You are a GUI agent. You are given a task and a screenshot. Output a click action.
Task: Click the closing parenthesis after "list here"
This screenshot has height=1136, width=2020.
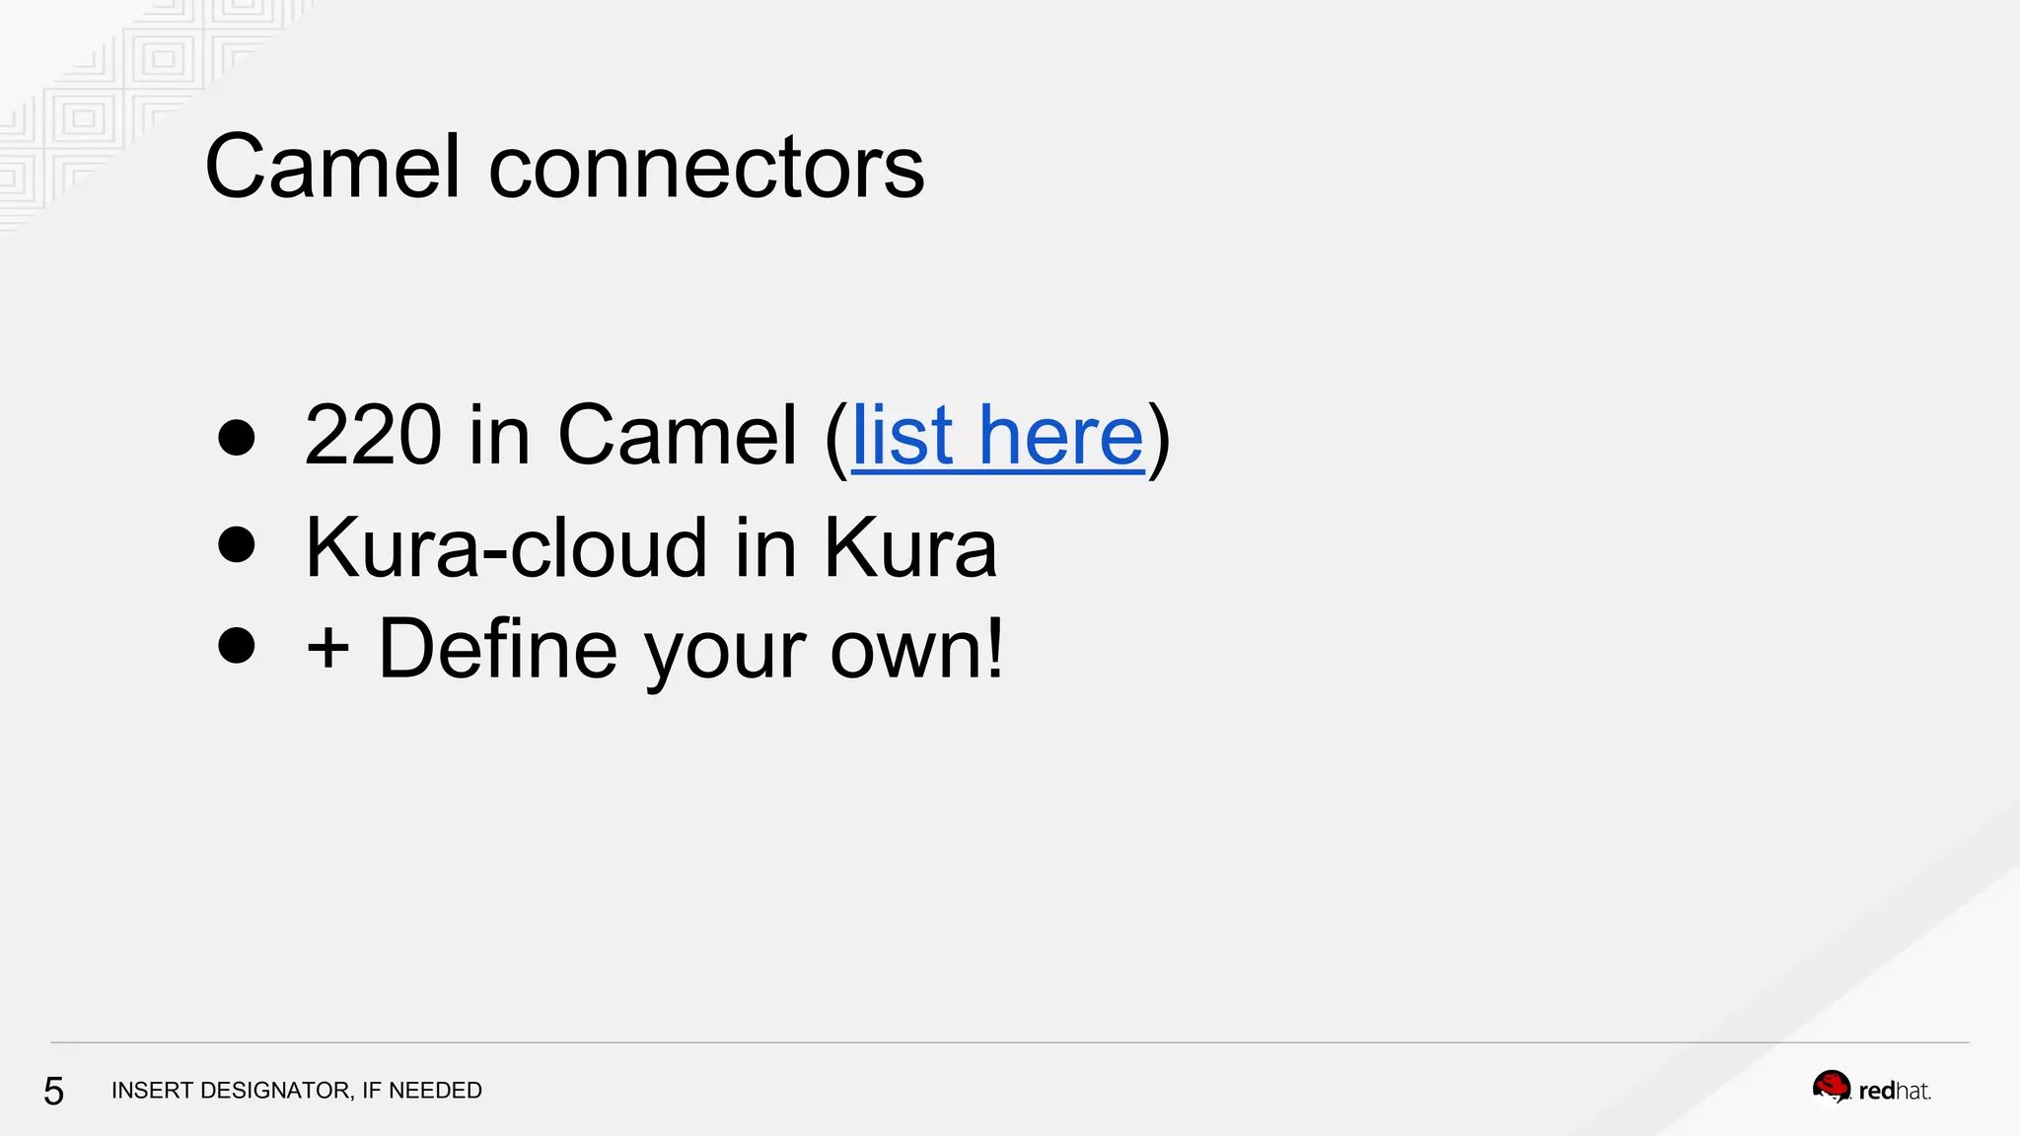coord(1159,437)
